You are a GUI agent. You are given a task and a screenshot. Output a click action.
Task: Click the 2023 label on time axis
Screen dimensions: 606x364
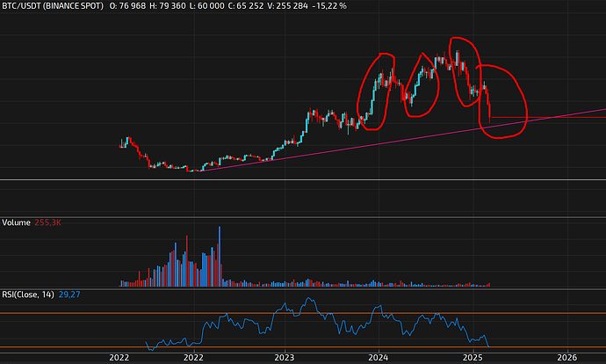(284, 358)
